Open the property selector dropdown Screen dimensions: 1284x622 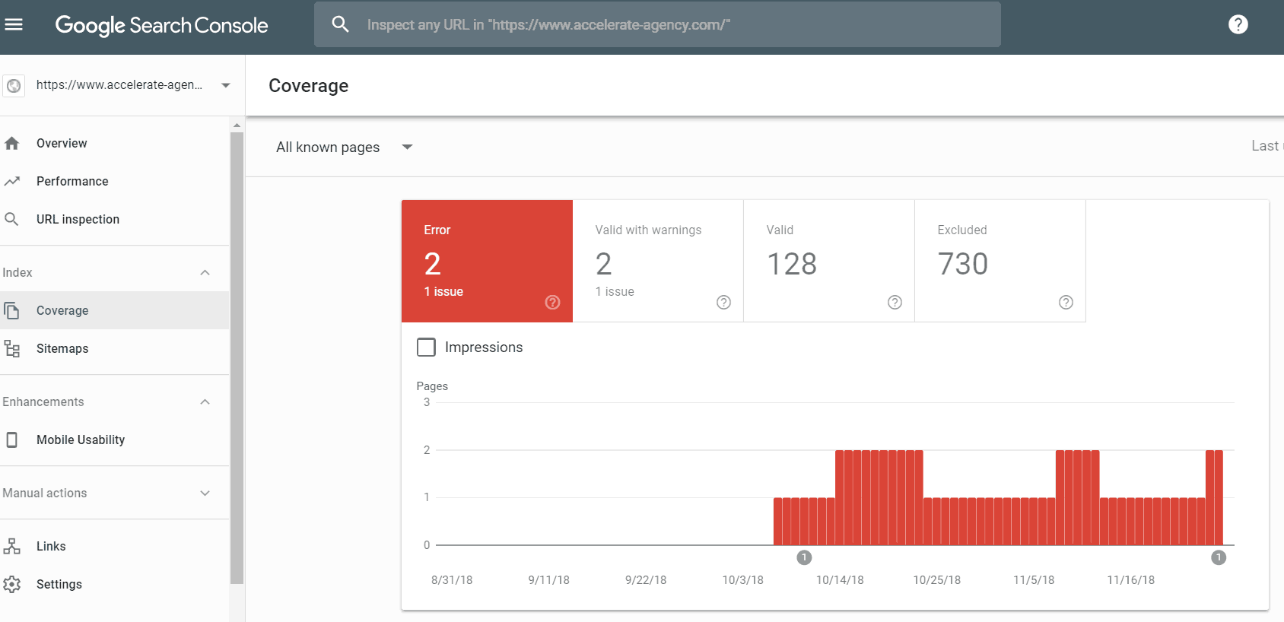pos(225,85)
